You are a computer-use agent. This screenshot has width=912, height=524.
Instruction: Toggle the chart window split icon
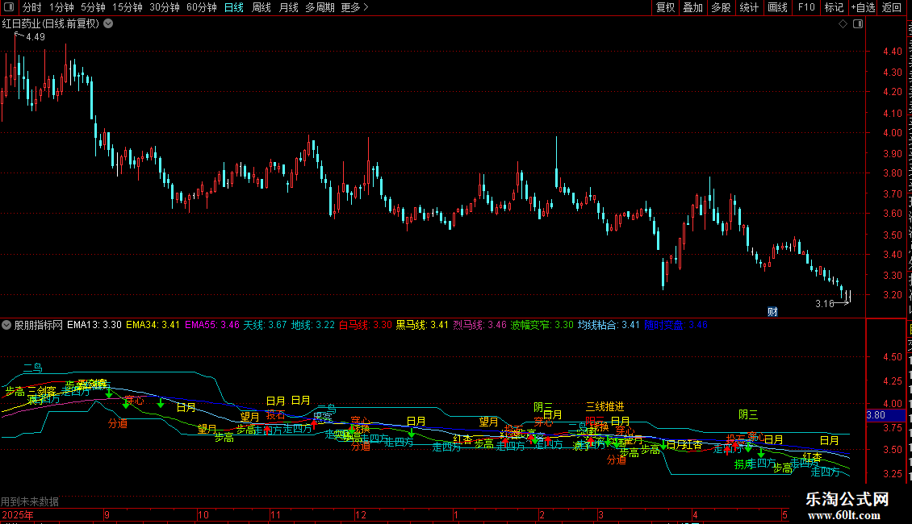click(x=858, y=24)
